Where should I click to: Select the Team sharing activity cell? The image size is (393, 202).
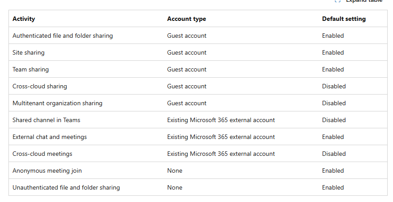(x=31, y=69)
